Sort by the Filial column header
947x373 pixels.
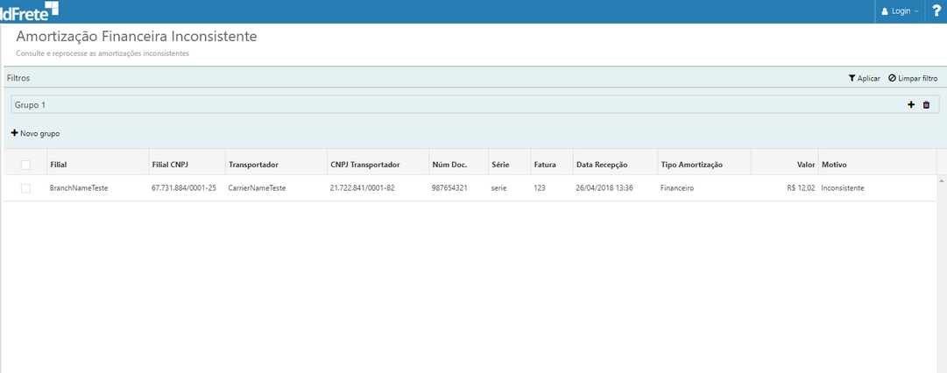59,165
